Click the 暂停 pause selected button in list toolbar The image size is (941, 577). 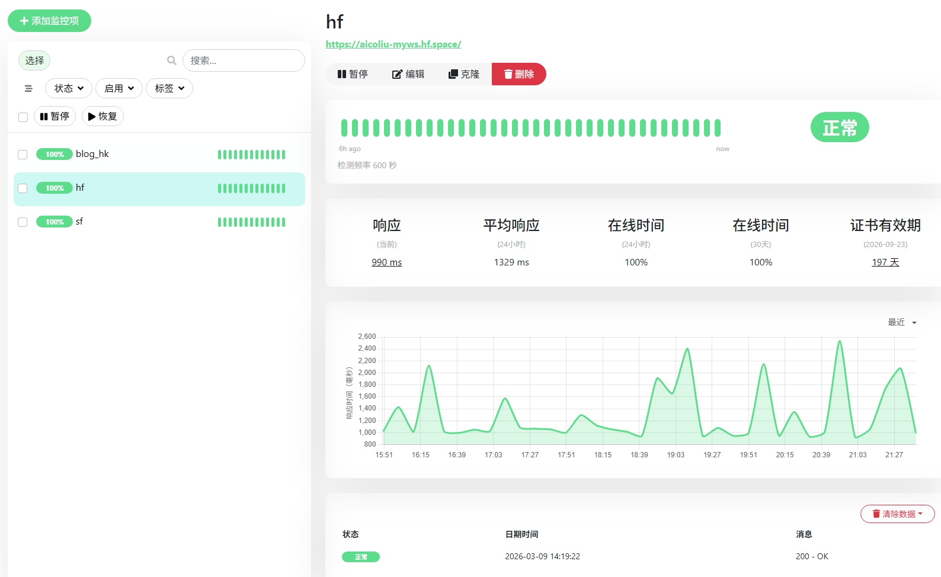coord(55,116)
